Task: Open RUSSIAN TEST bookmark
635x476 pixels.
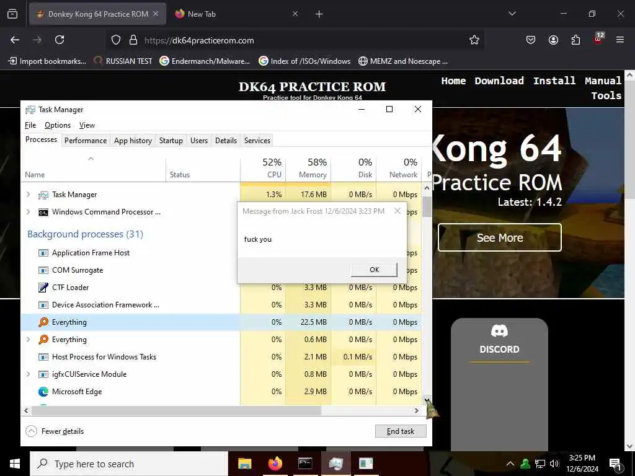Action: click(123, 61)
